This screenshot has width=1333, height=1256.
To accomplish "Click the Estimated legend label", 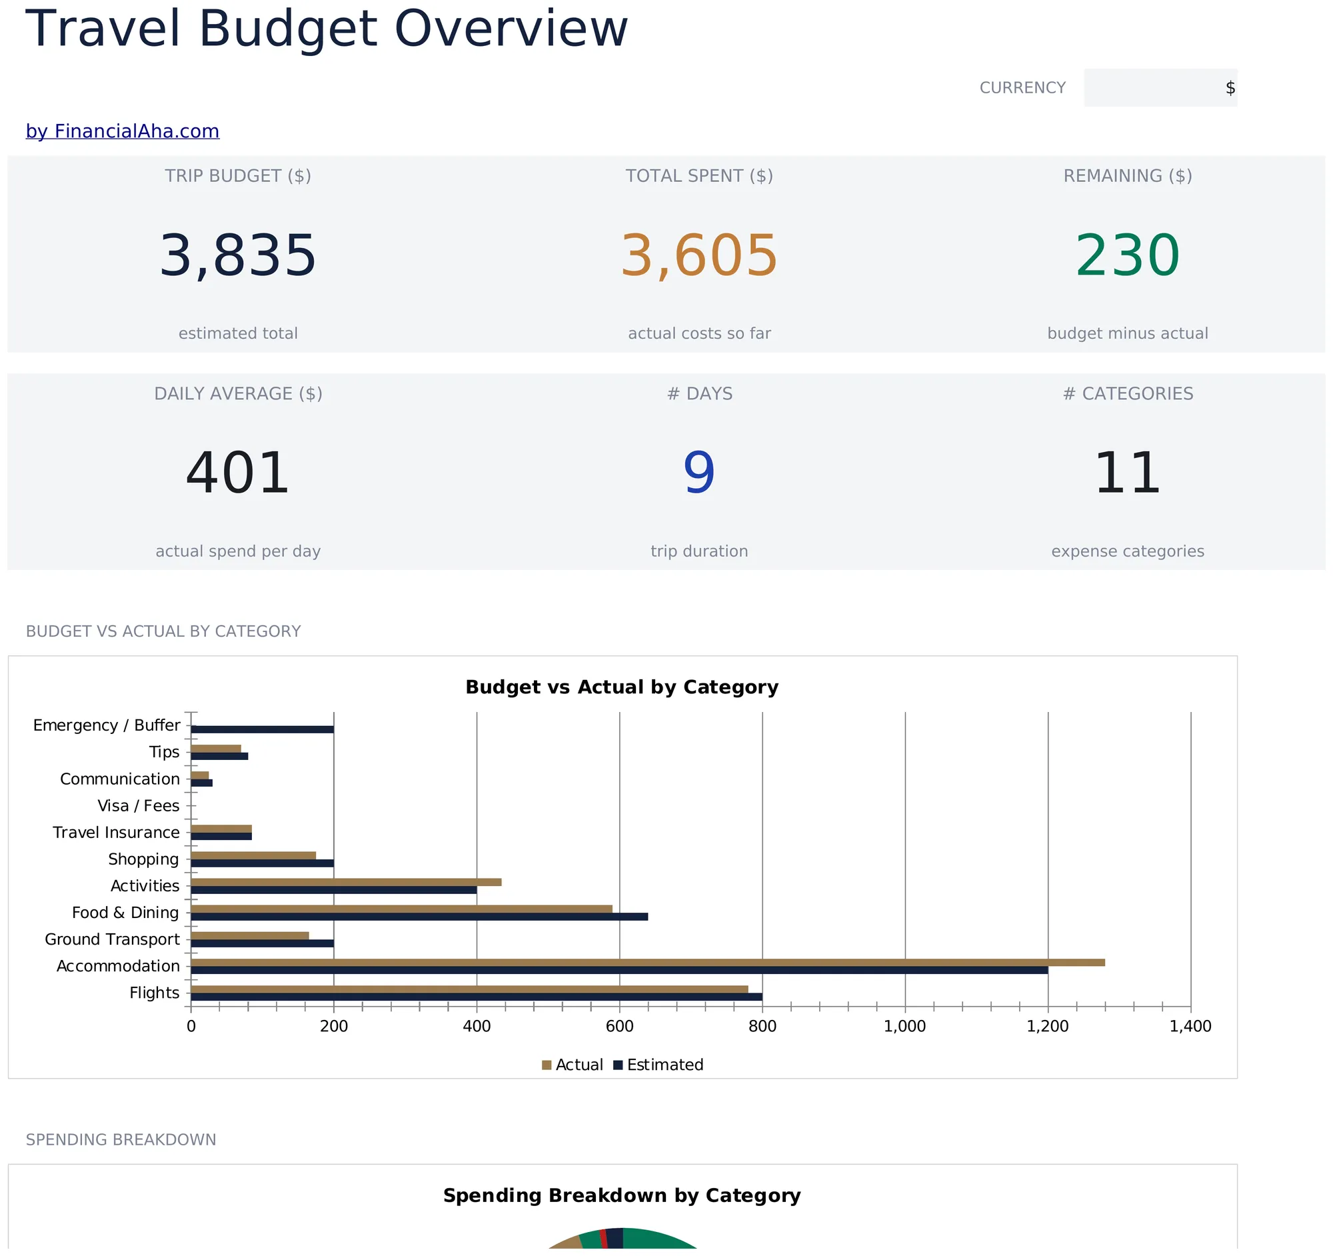I will 665,1065.
